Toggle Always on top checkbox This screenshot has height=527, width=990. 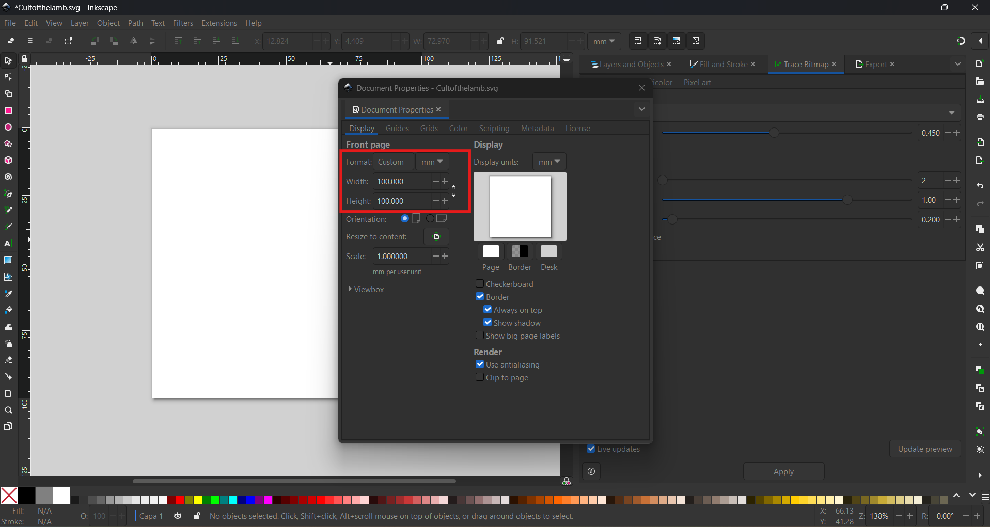pos(488,310)
